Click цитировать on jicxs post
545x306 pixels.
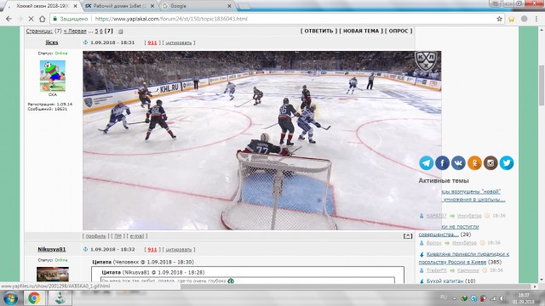pyautogui.click(x=179, y=42)
